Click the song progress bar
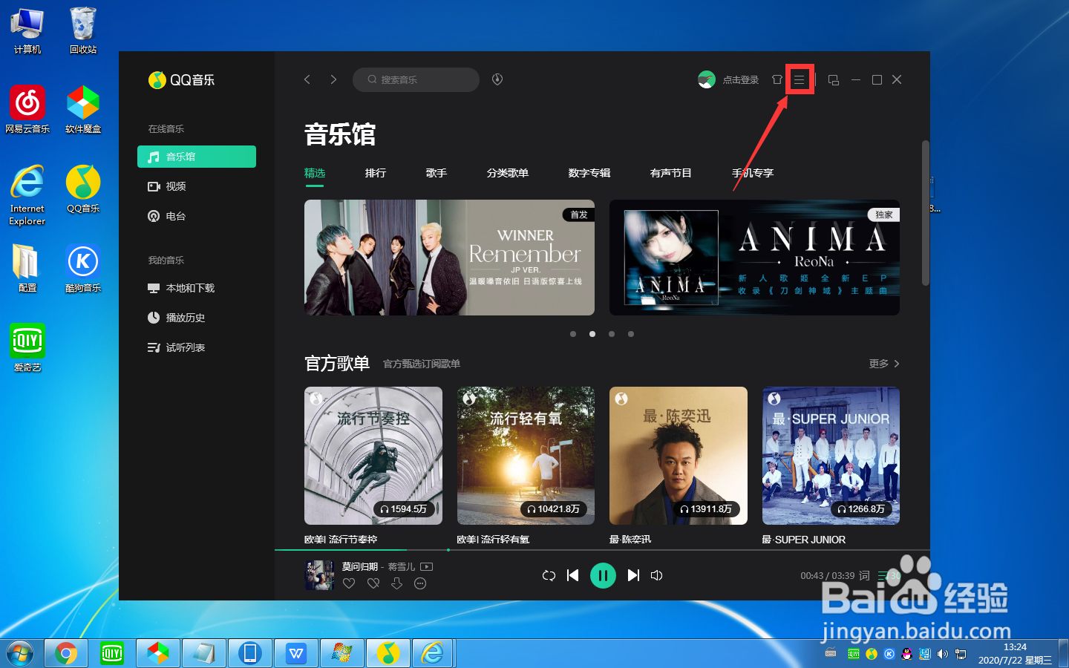Viewport: 1069px width, 668px height. pos(602,550)
